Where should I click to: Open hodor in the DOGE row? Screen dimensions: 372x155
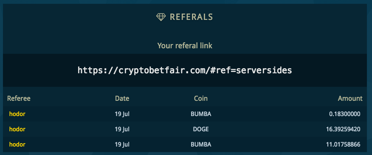click(x=17, y=129)
